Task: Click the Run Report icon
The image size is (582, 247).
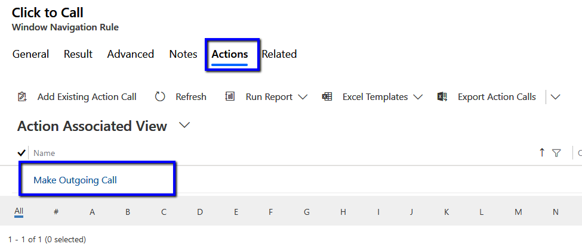Action: (230, 97)
